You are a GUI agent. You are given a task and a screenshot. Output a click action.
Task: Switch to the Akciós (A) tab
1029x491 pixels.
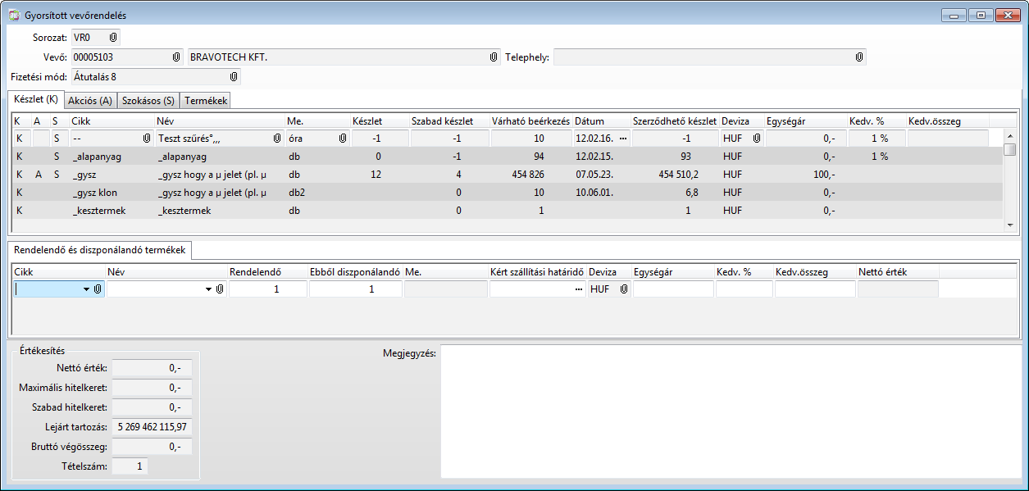point(91,100)
